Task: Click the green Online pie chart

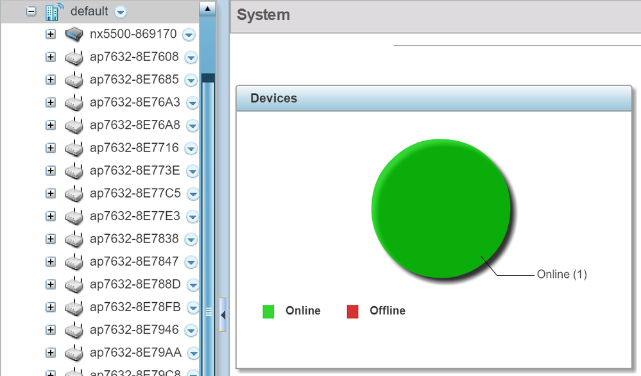Action: (441, 209)
